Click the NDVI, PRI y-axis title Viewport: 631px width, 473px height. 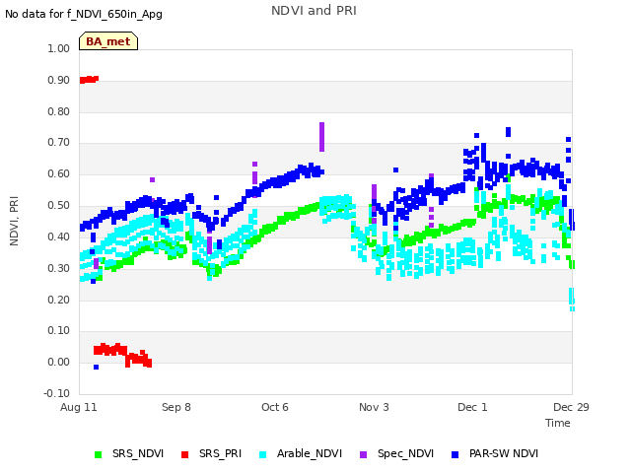pyautogui.click(x=14, y=221)
